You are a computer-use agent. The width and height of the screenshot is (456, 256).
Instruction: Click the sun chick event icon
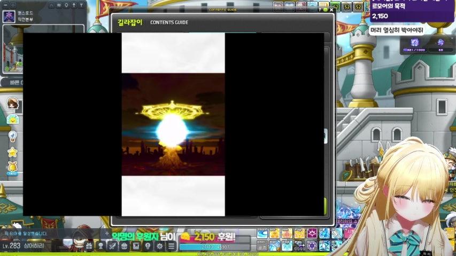(13, 119)
